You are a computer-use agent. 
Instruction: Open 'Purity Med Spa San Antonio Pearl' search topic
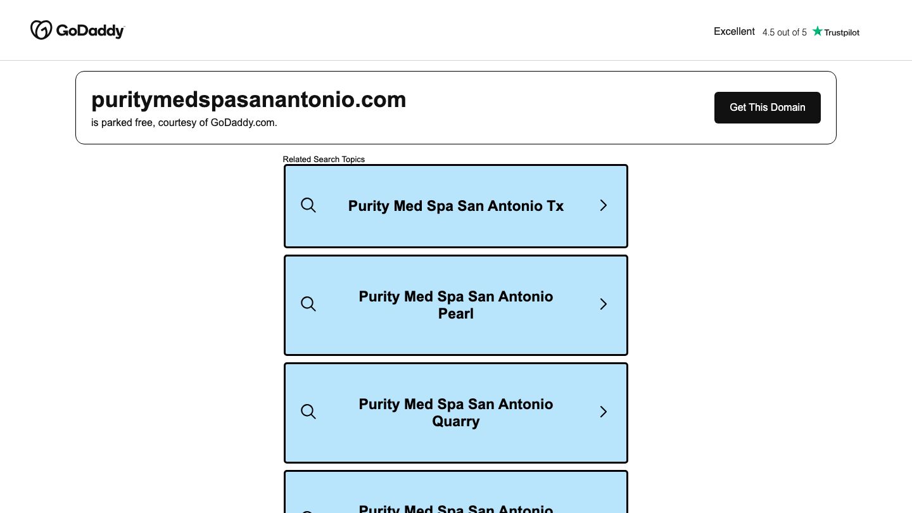click(x=455, y=305)
